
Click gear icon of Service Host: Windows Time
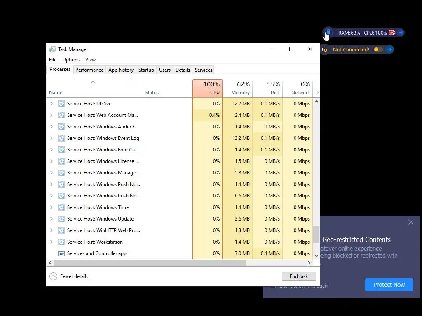click(x=61, y=207)
